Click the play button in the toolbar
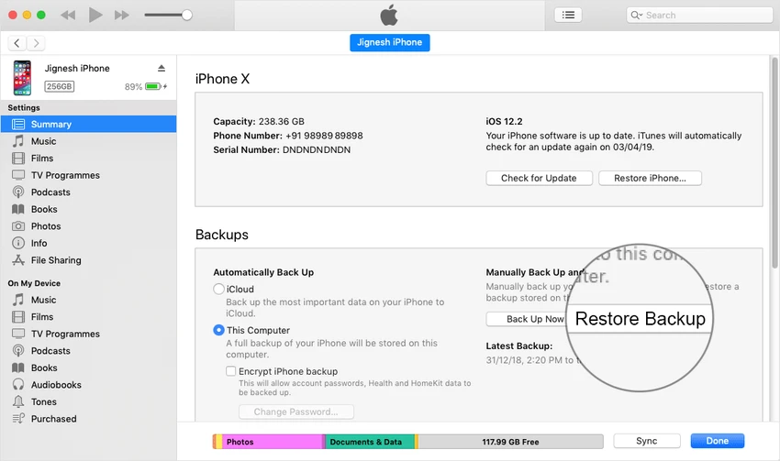This screenshot has height=461, width=780. click(x=95, y=15)
